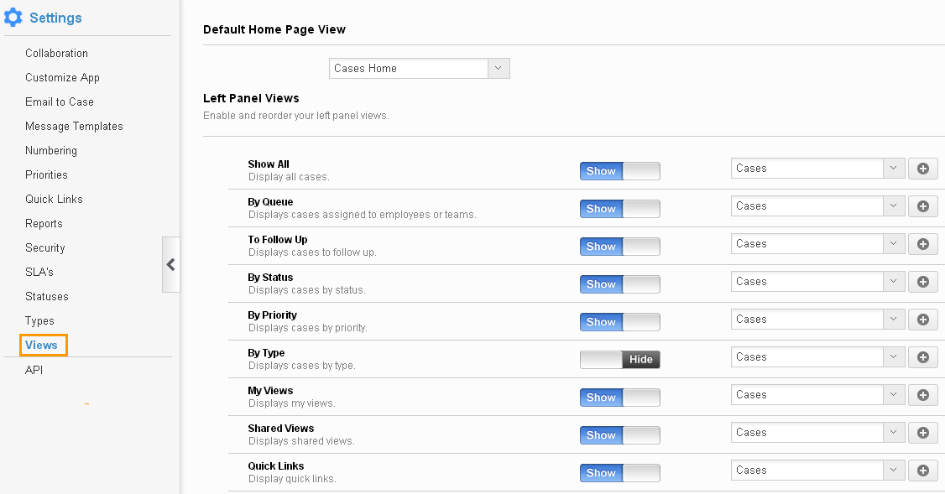Click the plus icon in Quick Links row

[x=922, y=471]
